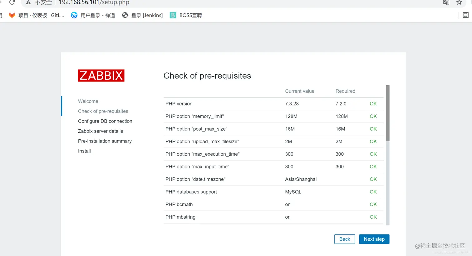Select Pre-installation summary step
Image resolution: width=472 pixels, height=256 pixels.
click(x=105, y=141)
